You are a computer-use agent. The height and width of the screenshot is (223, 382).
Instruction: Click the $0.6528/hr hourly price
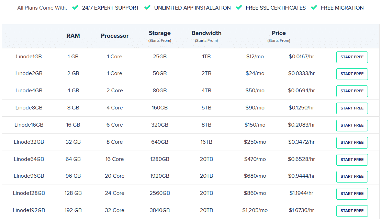[301, 159]
